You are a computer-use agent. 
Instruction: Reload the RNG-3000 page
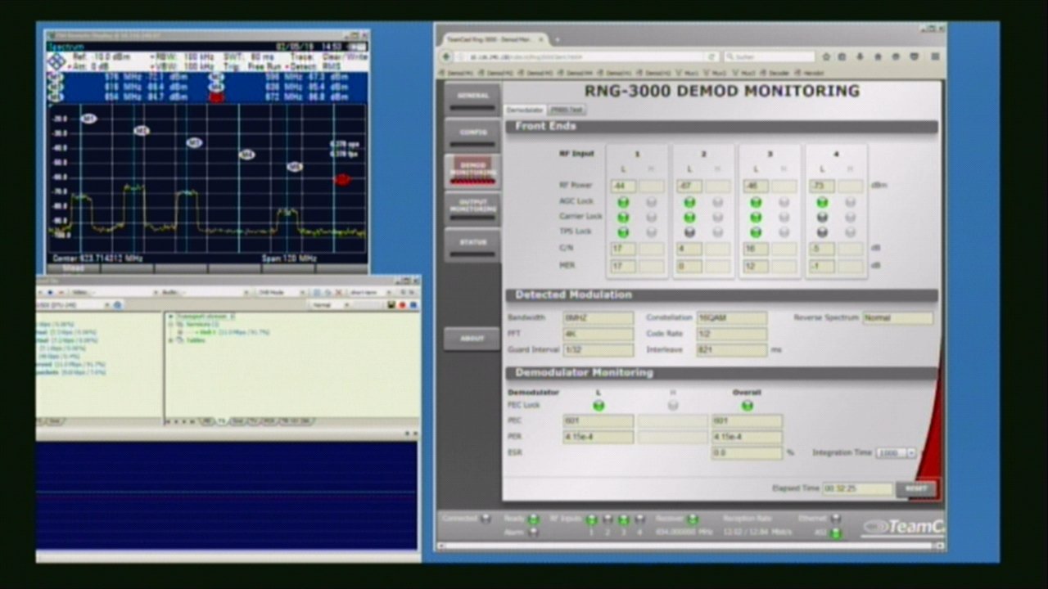tap(713, 56)
